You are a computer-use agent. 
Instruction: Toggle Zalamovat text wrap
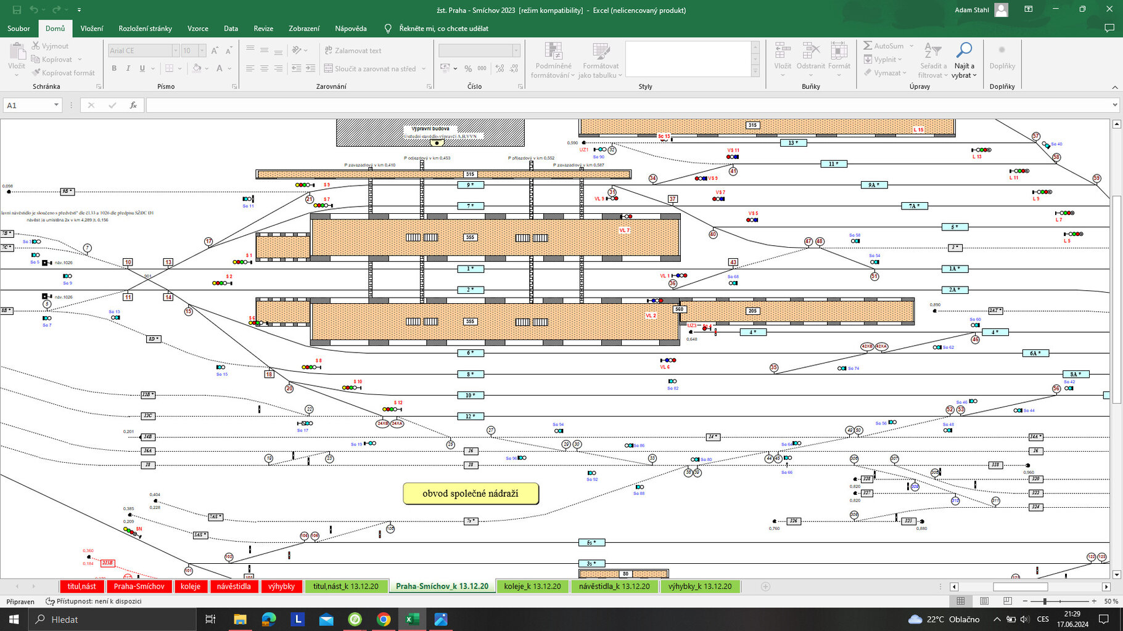tap(353, 51)
